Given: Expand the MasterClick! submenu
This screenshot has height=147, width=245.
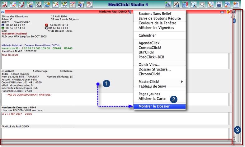Looking at the screenshot, I should tap(159, 82).
